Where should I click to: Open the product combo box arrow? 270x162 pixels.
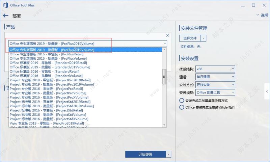coord(165,44)
